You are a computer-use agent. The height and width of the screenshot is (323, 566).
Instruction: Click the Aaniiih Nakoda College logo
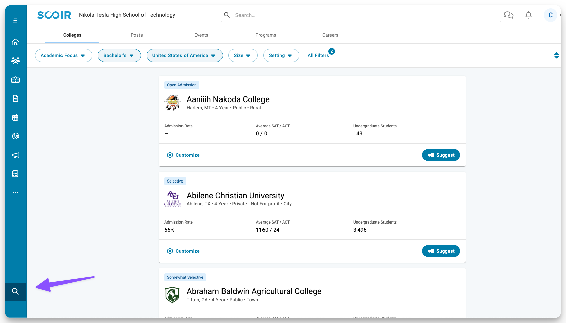point(173,103)
